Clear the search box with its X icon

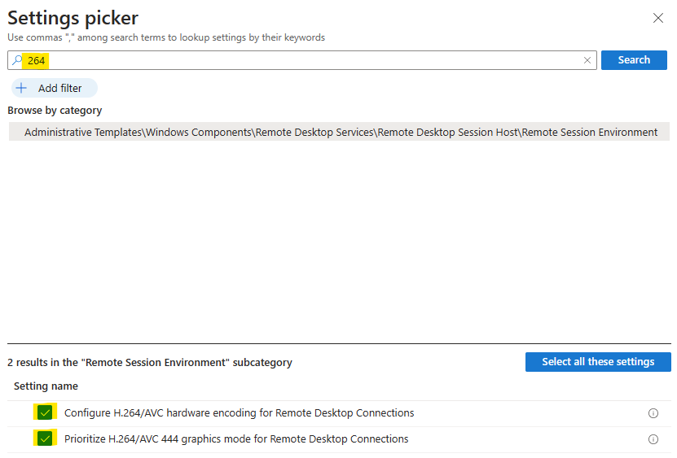pyautogui.click(x=587, y=60)
